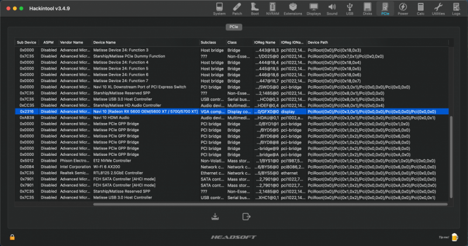Select the PCIe tab above the table
Image resolution: width=468 pixels, height=246 pixels.
click(233, 27)
